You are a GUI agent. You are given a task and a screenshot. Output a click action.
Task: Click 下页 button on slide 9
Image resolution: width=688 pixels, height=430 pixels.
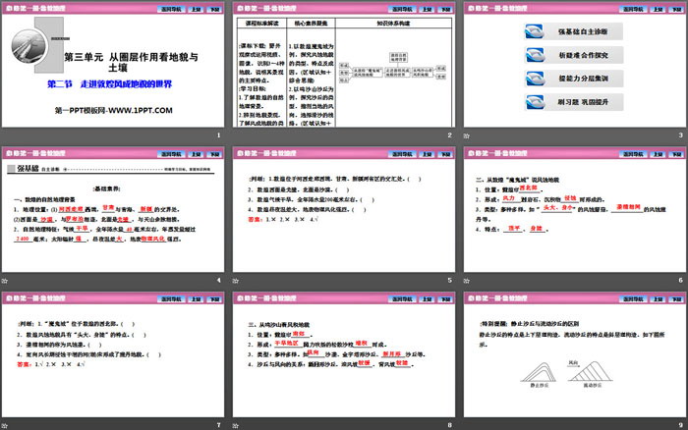pyautogui.click(x=676, y=299)
